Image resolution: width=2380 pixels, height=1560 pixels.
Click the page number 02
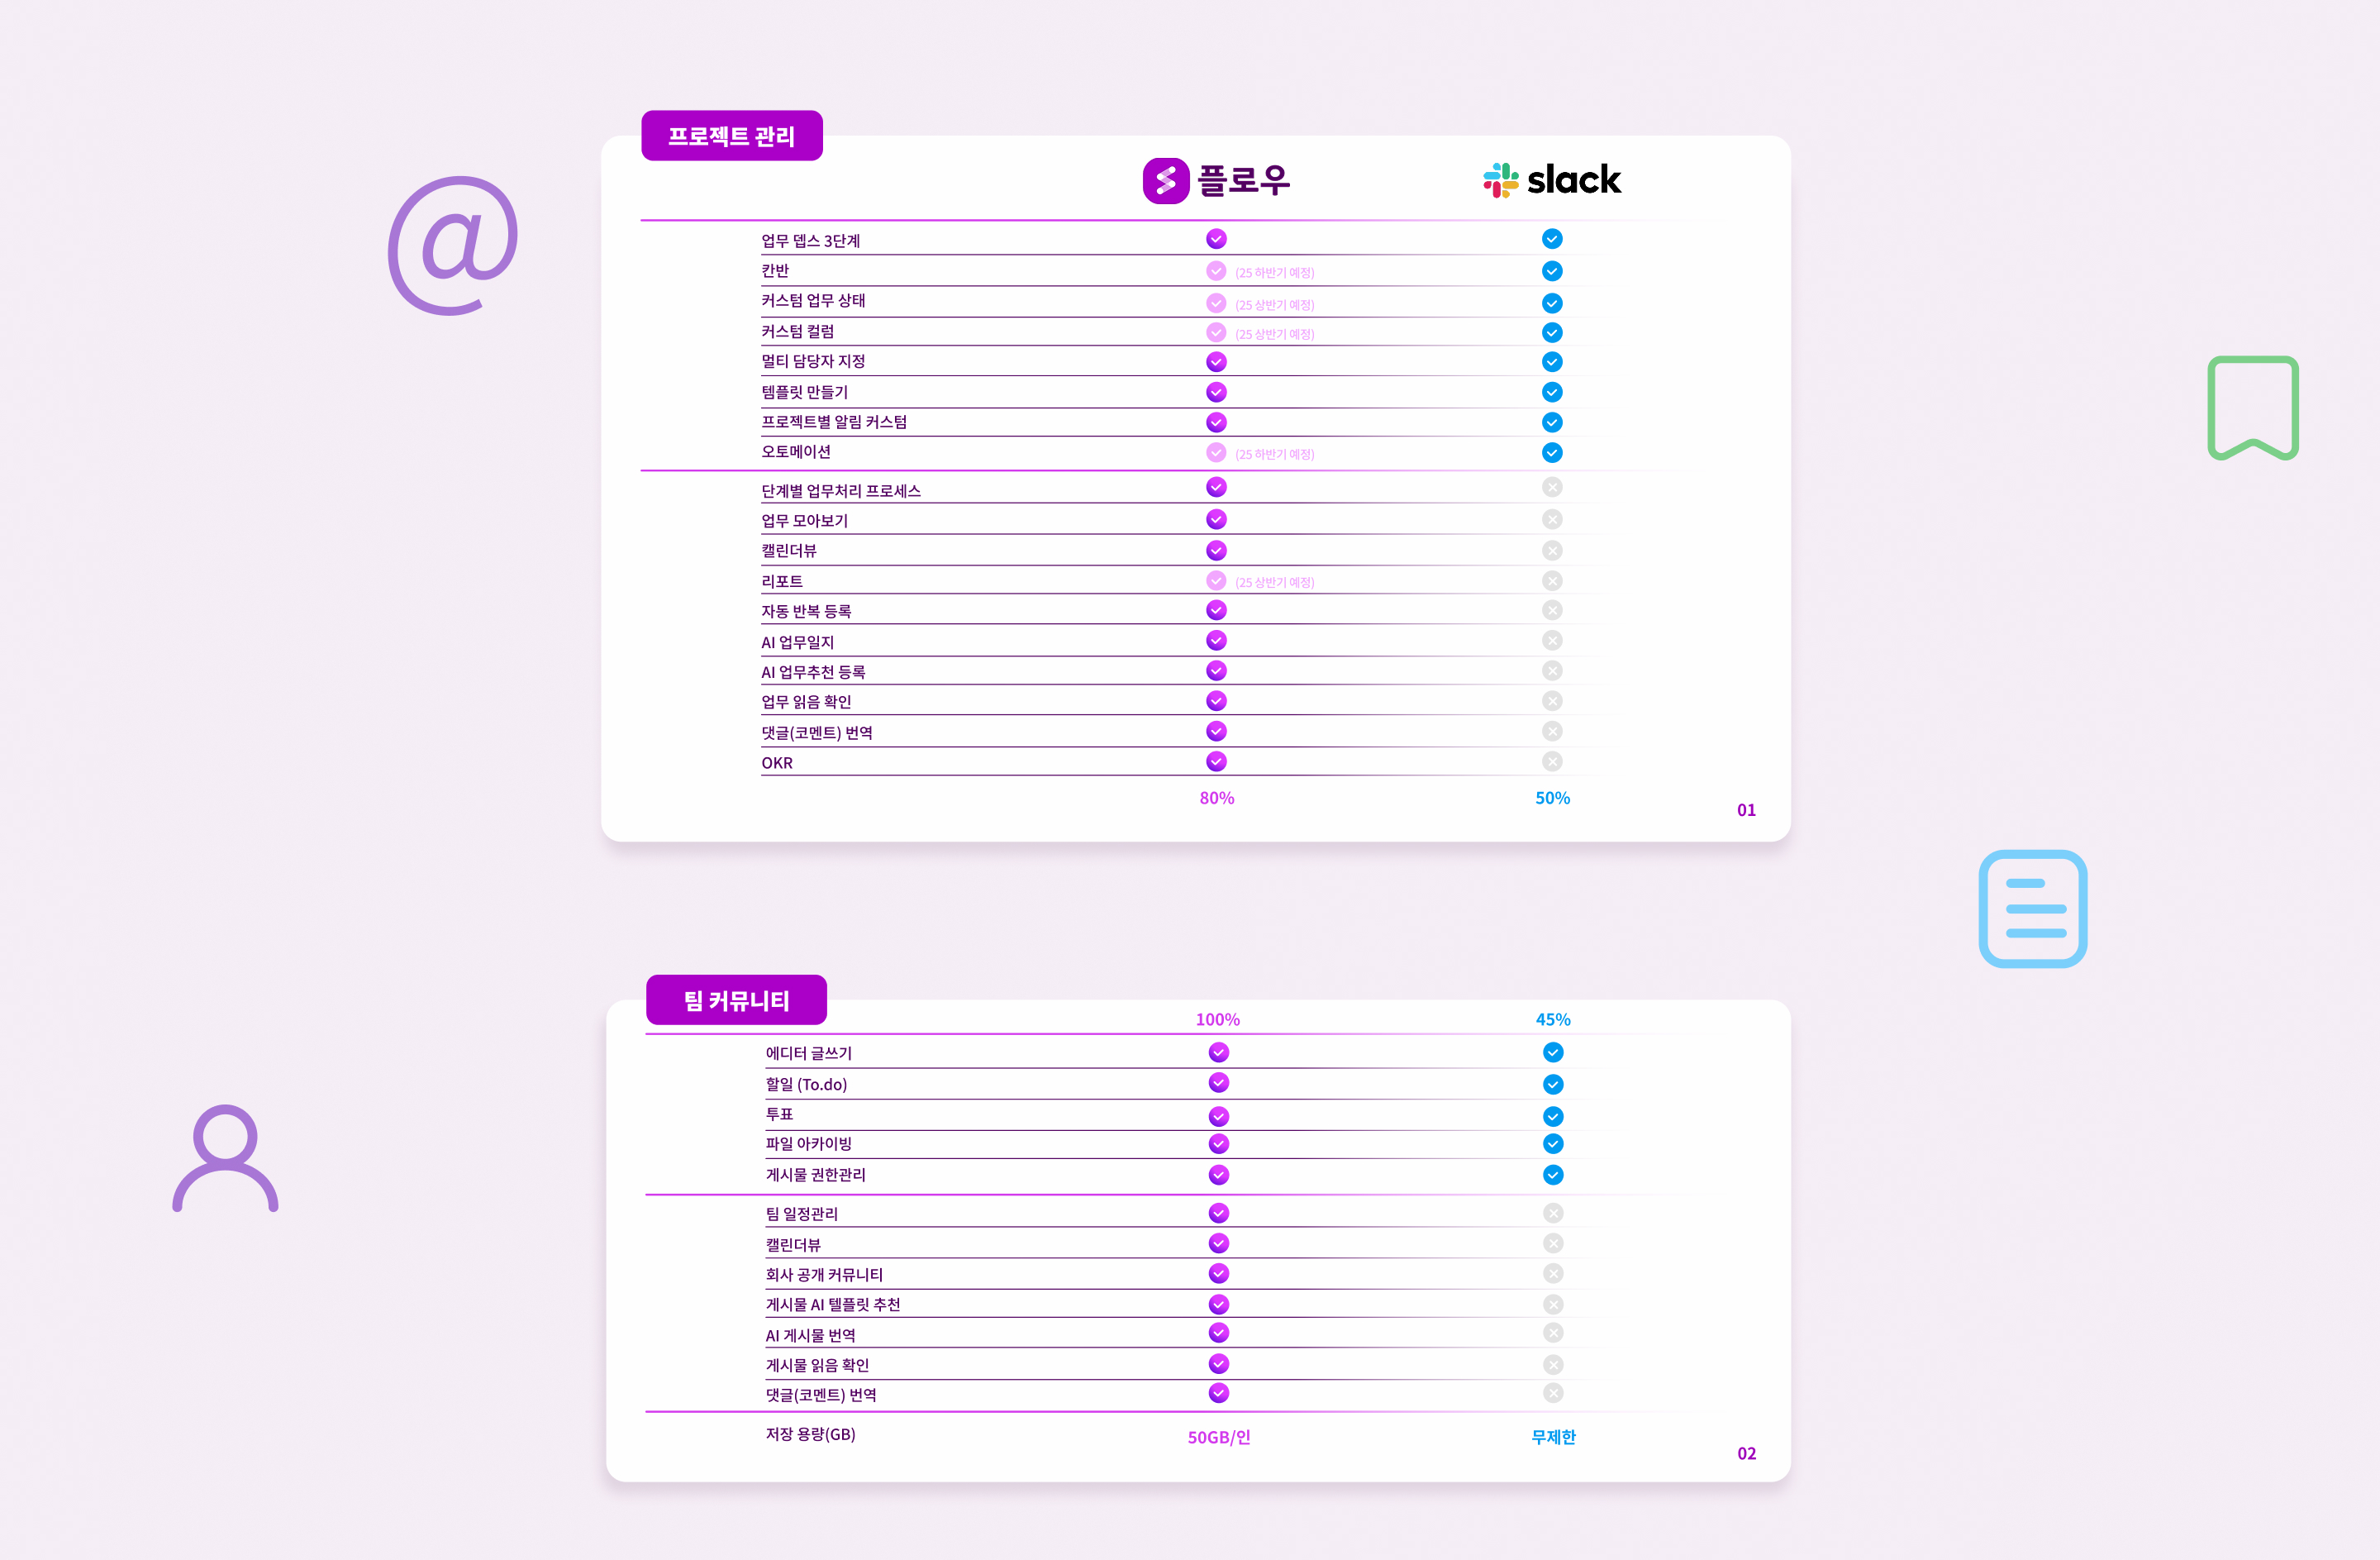[1746, 1453]
